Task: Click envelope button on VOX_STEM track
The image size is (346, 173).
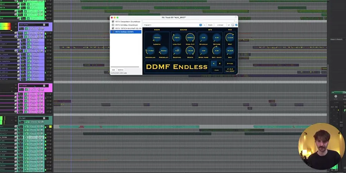Action: [33, 29]
